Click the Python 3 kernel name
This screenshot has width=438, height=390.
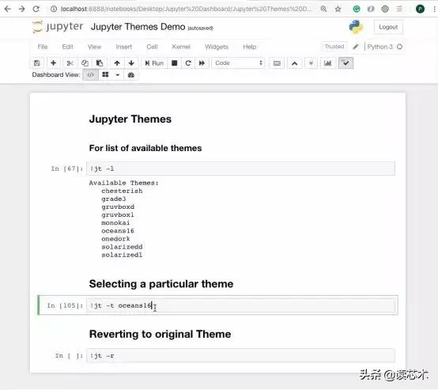pos(380,47)
